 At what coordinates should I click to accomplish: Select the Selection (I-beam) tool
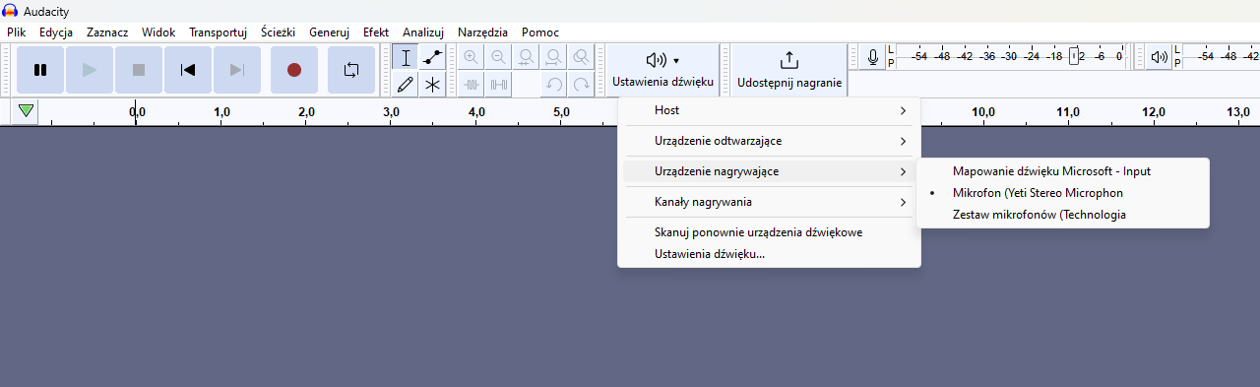pos(406,57)
